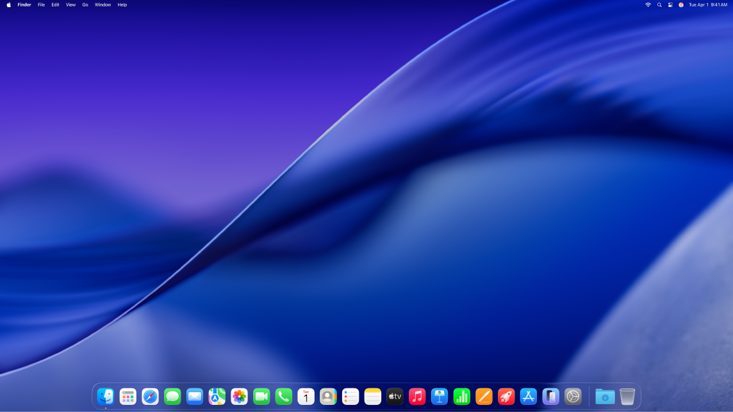Open System Settings
The image size is (733, 412).
[573, 397]
